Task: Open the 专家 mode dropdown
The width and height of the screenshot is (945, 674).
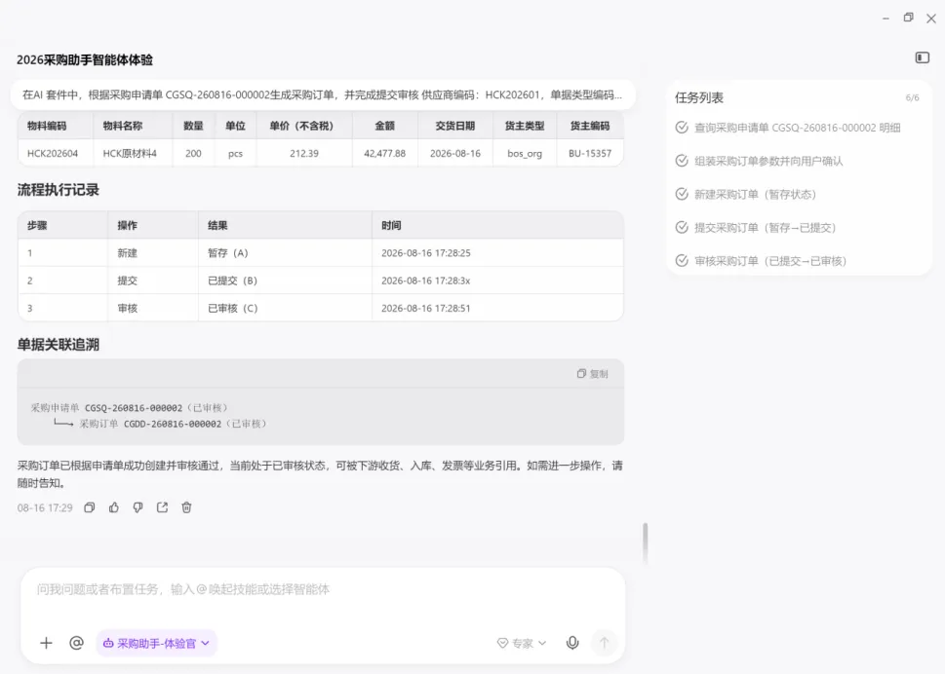Action: coord(522,643)
